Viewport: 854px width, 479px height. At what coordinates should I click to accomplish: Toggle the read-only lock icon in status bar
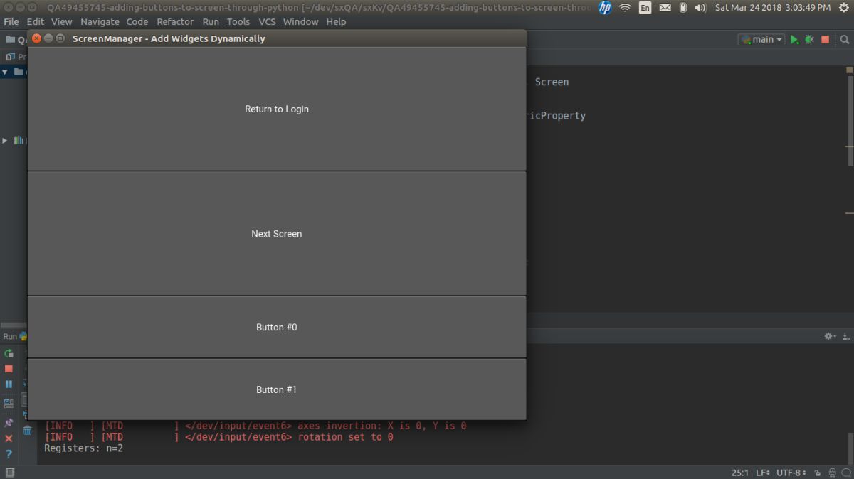pos(818,473)
